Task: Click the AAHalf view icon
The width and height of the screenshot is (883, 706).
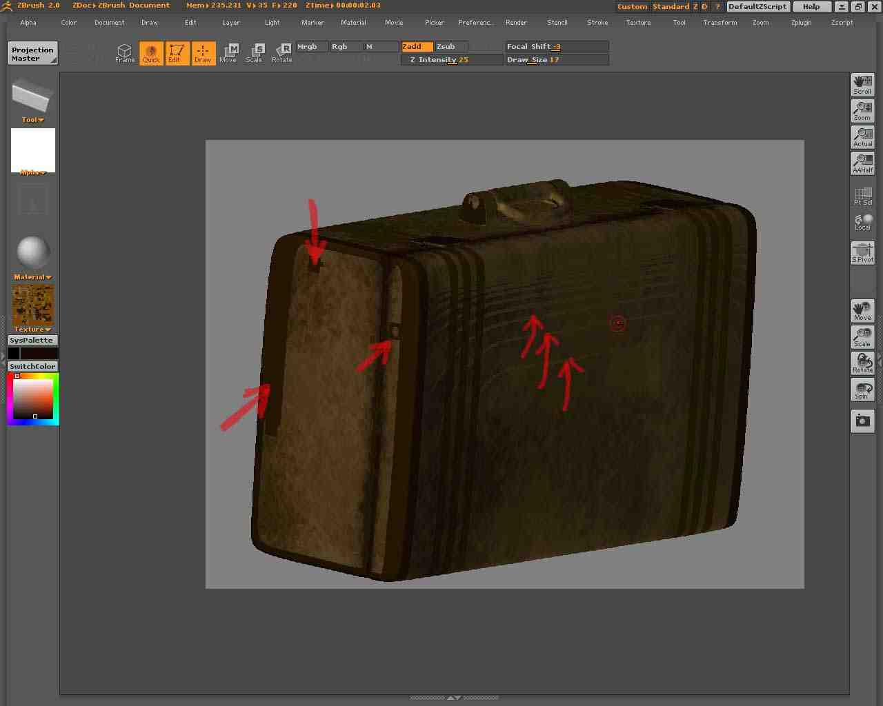Action: coord(862,163)
